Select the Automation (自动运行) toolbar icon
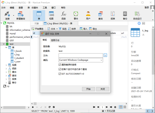155x113 pixels. coord(137,16)
